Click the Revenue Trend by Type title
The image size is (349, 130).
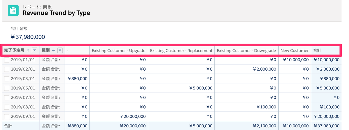[56, 13]
